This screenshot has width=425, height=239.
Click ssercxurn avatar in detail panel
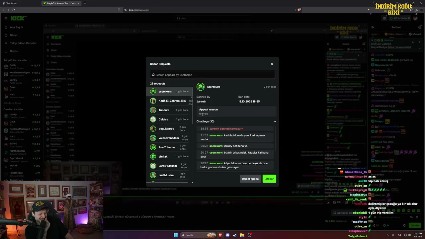tap(201, 87)
